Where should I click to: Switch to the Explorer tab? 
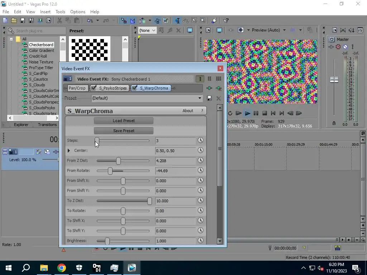(21, 125)
